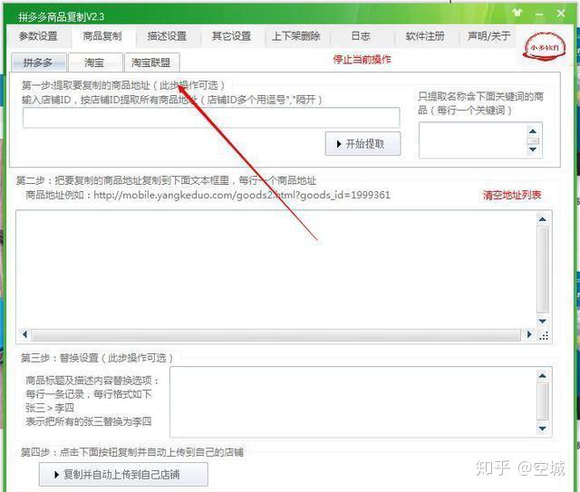
Task: Open the 参数设置 tab
Action: pos(38,36)
